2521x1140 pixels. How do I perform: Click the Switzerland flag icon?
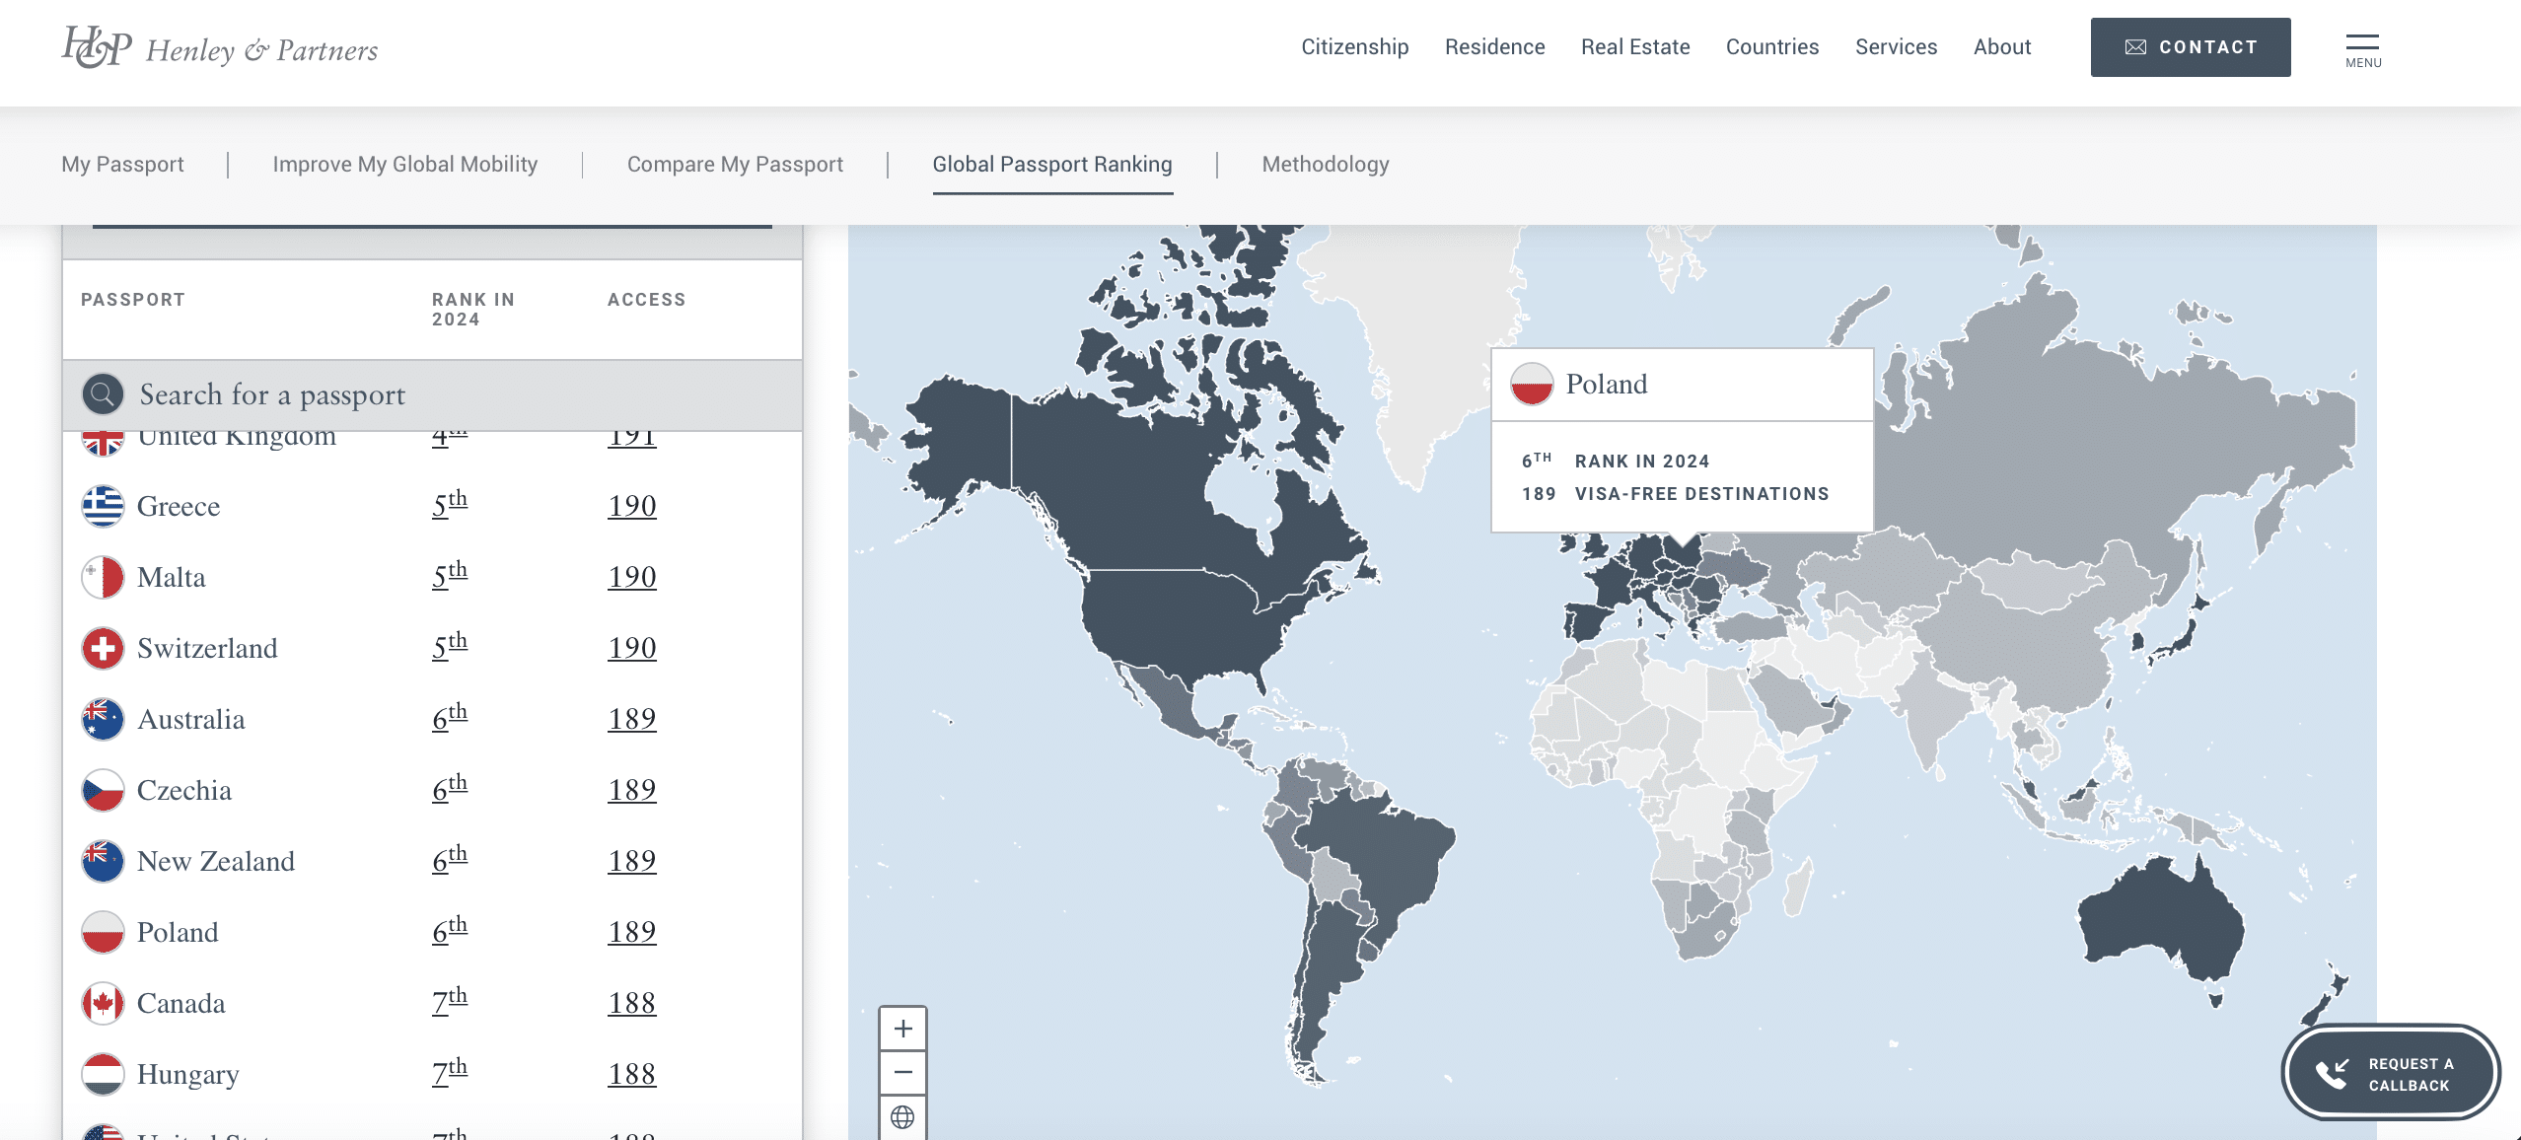[x=103, y=649]
